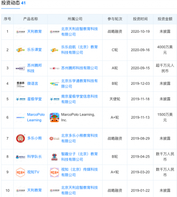
Task: Select the date 2019-12-03
Action: point(140,84)
